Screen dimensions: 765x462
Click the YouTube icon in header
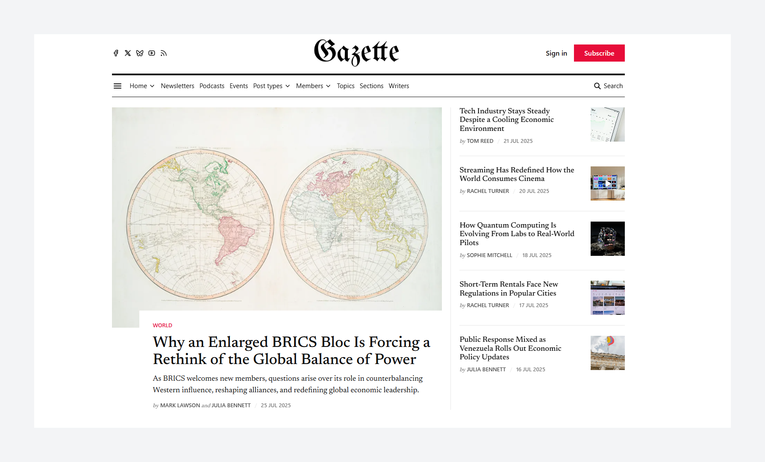point(152,53)
